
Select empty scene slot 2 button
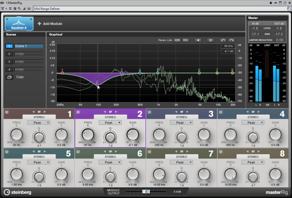click(9, 54)
